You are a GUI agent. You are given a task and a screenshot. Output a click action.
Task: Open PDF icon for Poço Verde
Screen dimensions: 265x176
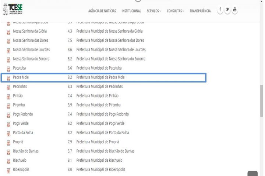[x=8, y=124]
